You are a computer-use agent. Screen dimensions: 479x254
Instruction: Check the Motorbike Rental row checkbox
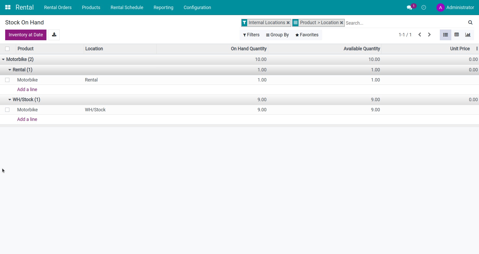7,80
